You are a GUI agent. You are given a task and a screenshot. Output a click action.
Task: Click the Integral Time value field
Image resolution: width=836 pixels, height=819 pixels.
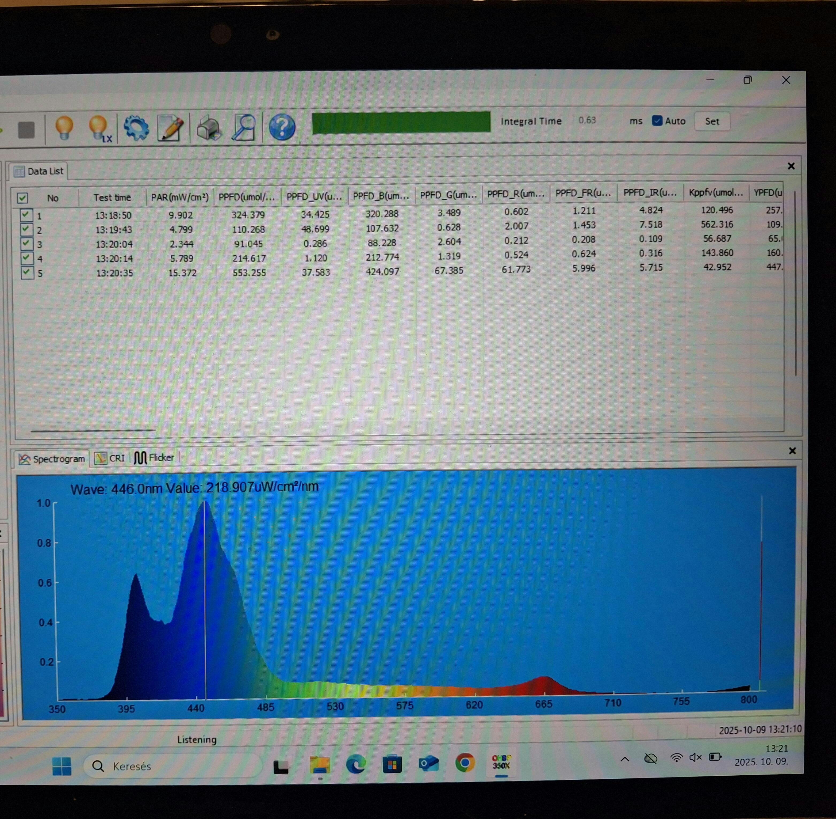588,120
